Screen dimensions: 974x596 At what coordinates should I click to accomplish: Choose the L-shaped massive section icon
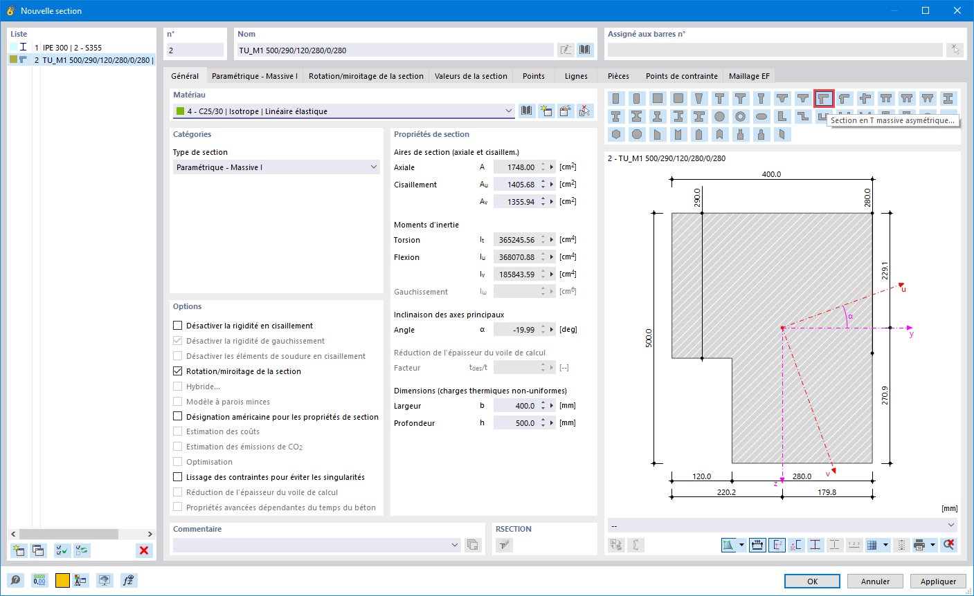click(x=782, y=117)
